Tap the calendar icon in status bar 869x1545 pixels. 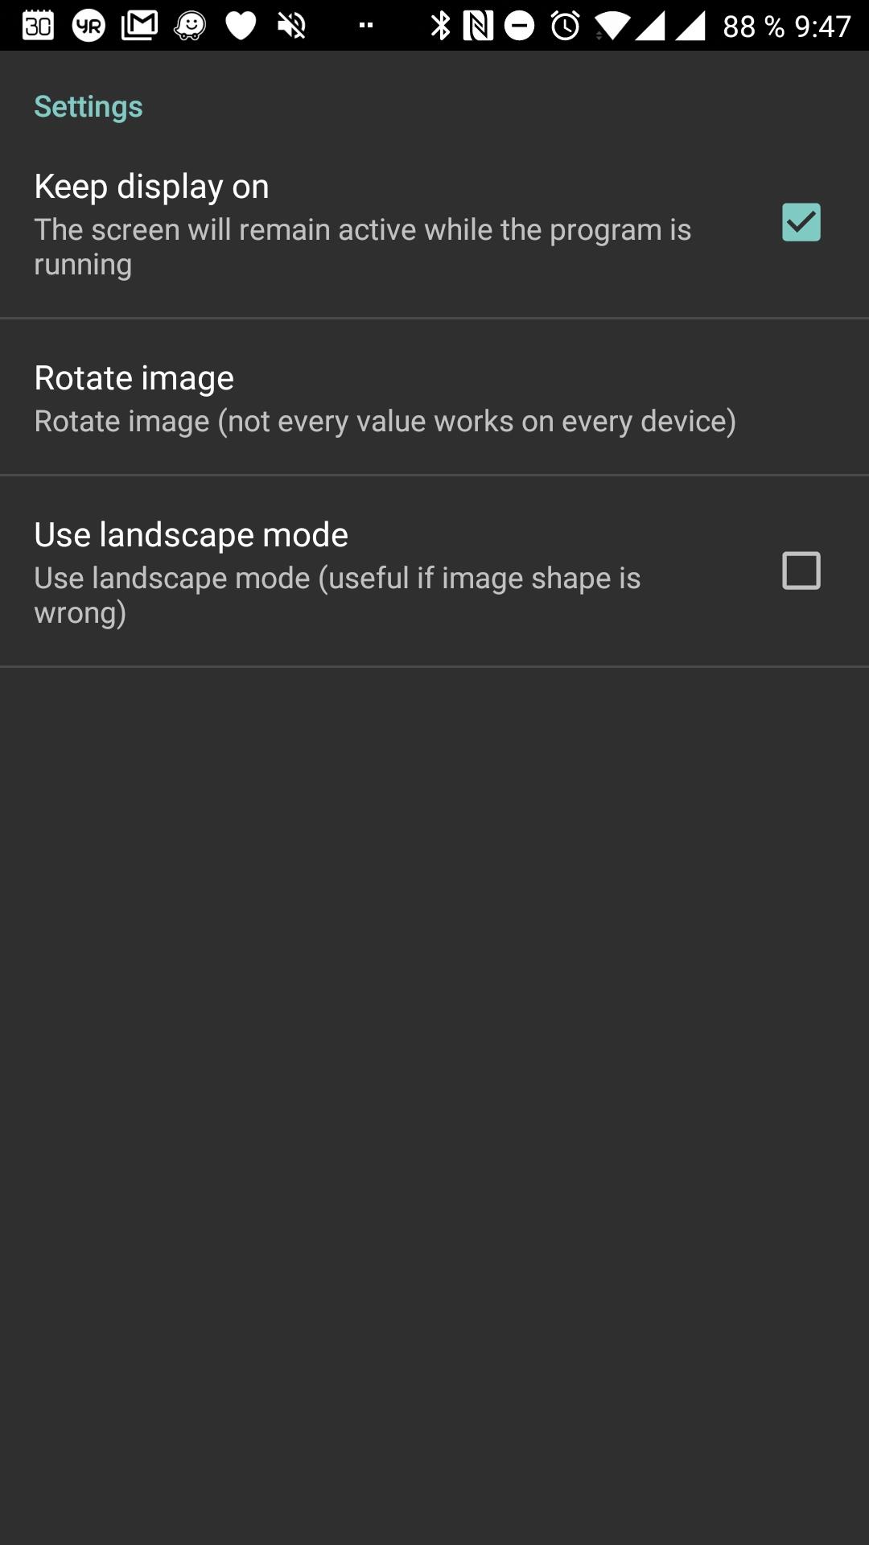[38, 26]
